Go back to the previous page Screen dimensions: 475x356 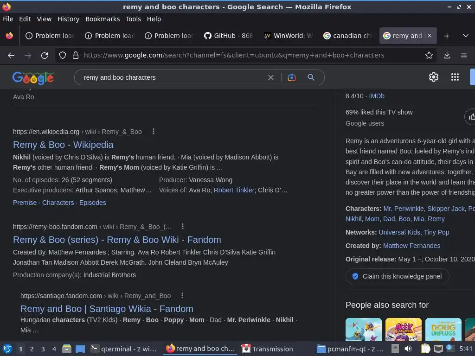[11, 56]
